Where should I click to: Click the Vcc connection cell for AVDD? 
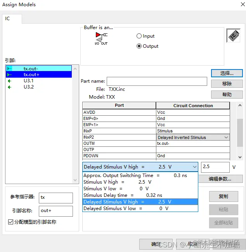[193, 112]
